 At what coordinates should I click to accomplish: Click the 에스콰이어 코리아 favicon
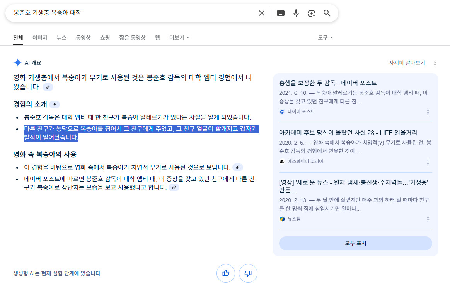282,162
